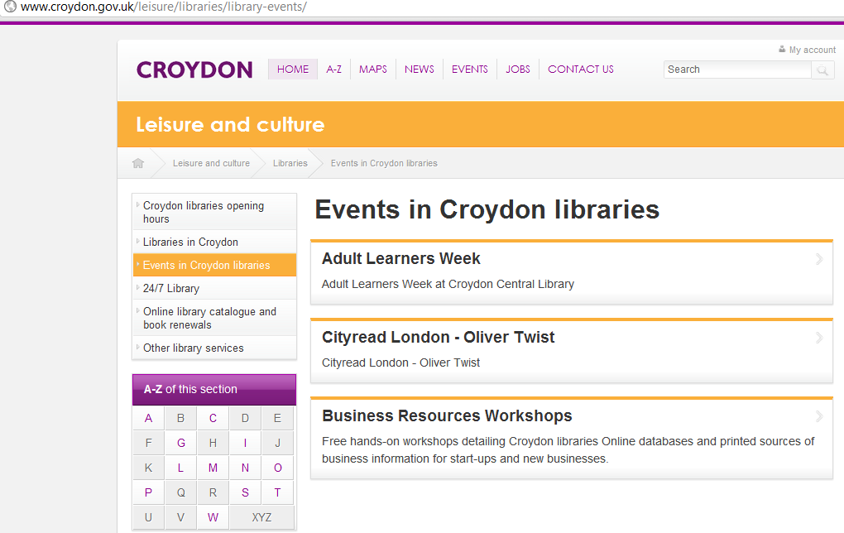Click the globe icon in the address bar
Viewport: 844px width, 533px height.
11,7
